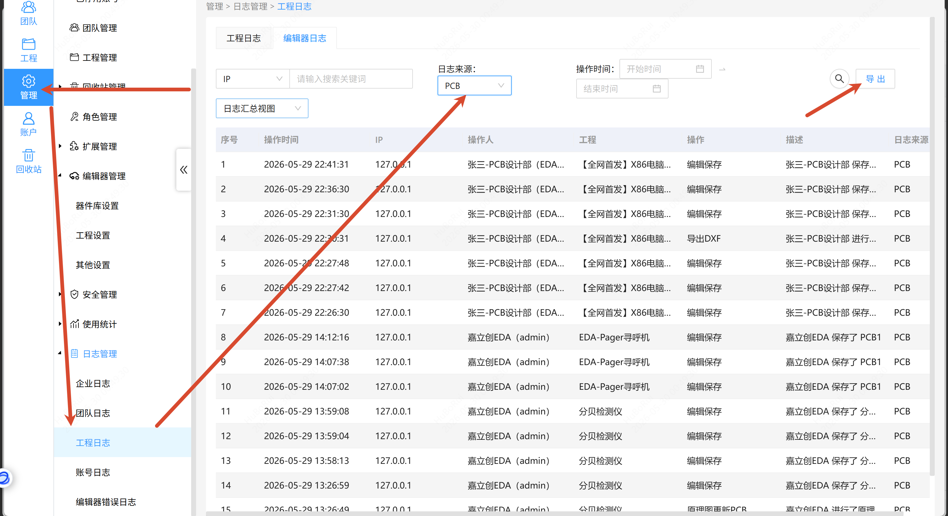Expand the 安全管理 tree node

tap(60, 294)
